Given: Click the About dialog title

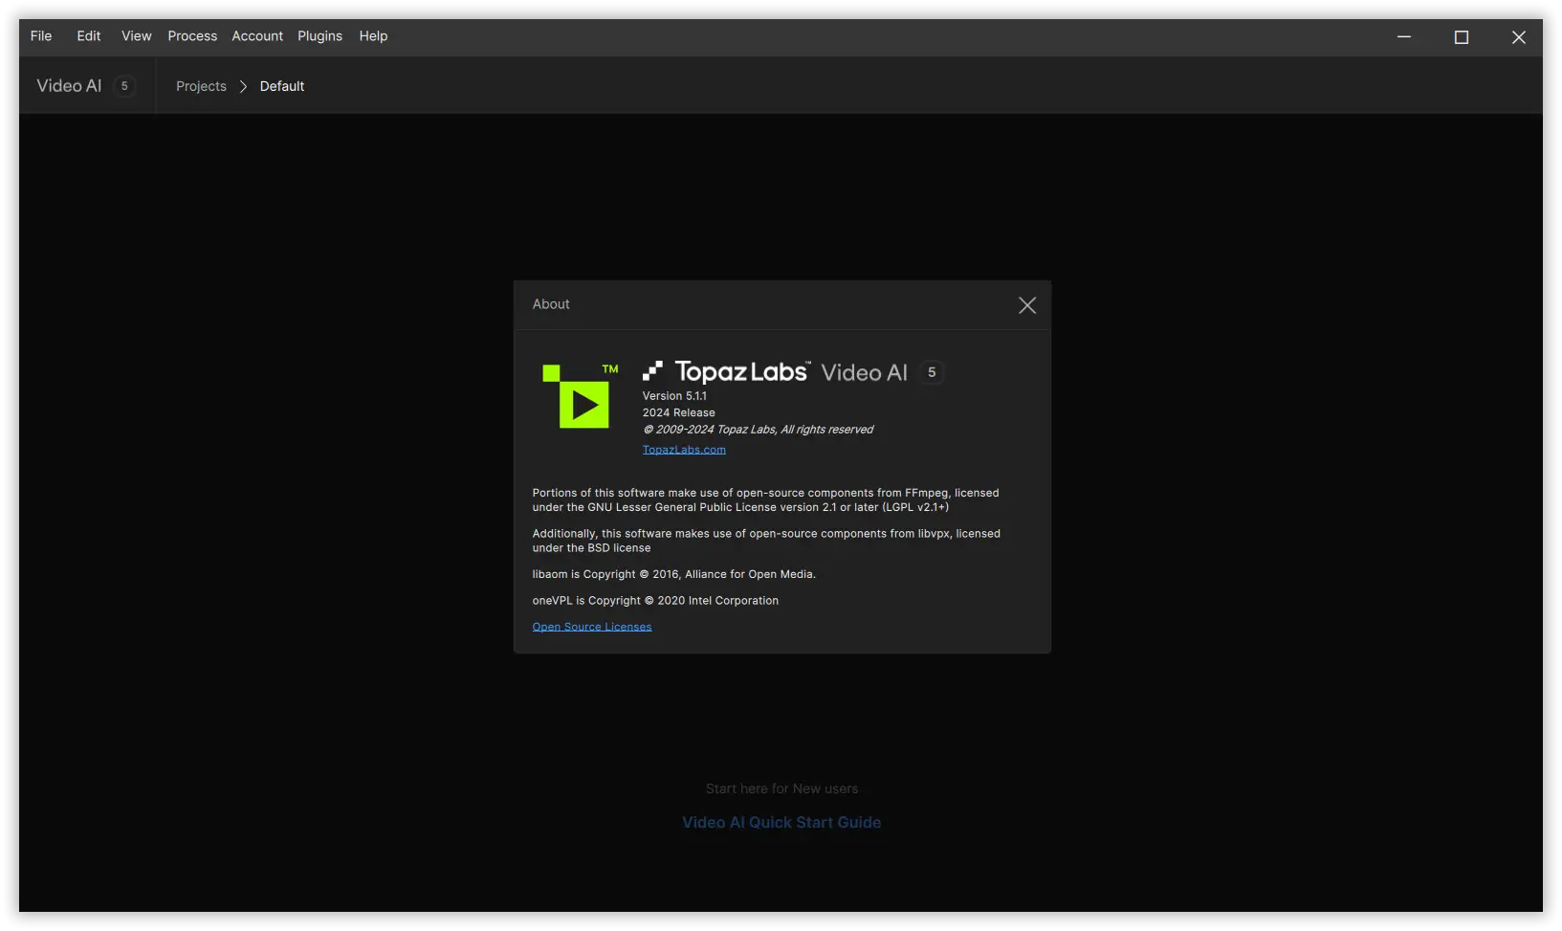Looking at the screenshot, I should (x=551, y=304).
